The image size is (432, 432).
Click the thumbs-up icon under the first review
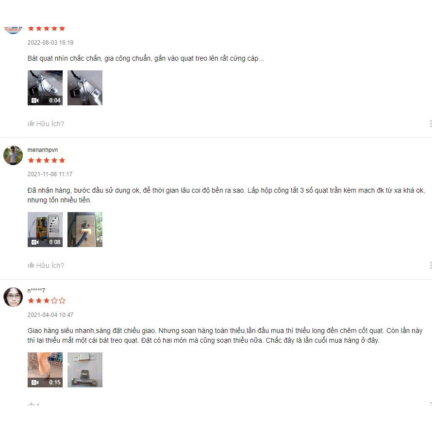31,123
